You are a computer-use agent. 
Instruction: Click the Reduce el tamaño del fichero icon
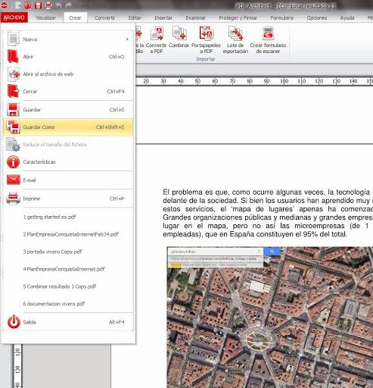pyautogui.click(x=13, y=145)
